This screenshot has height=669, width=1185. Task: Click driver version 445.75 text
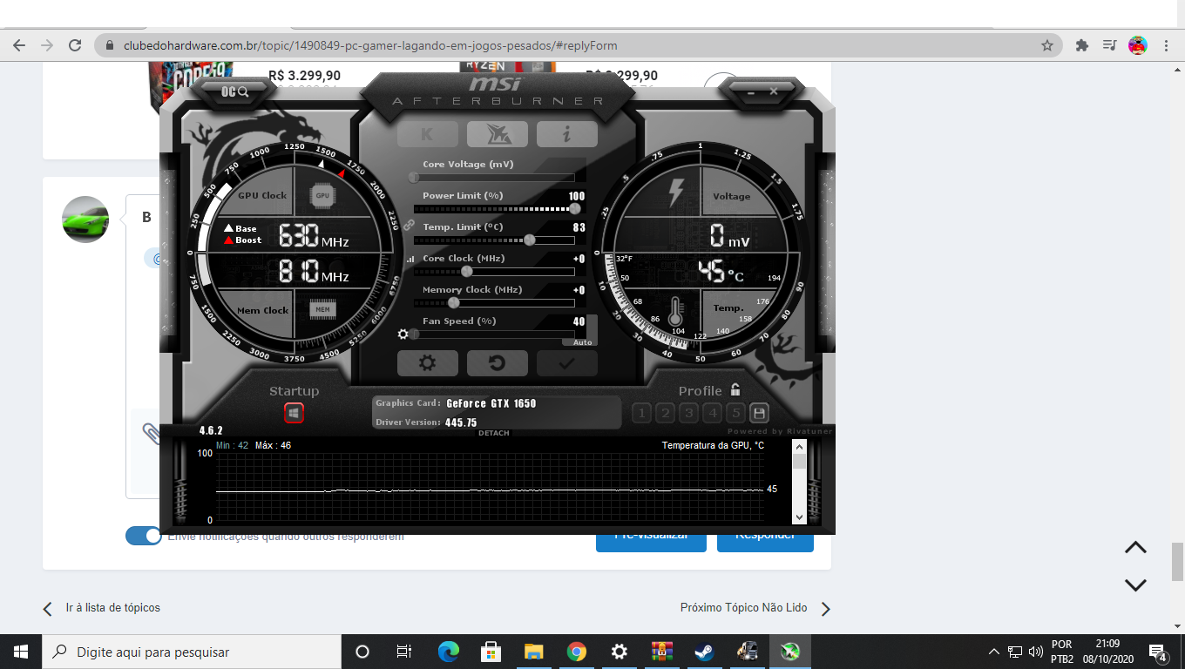461,422
